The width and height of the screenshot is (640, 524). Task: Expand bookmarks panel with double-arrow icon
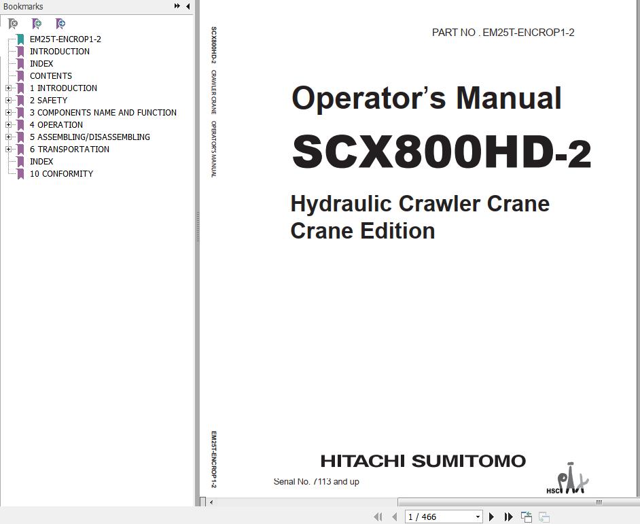(x=177, y=6)
